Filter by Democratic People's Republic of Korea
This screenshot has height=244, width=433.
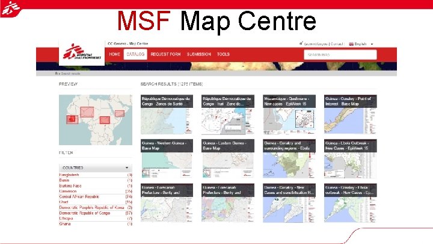pyautogui.click(x=91, y=207)
